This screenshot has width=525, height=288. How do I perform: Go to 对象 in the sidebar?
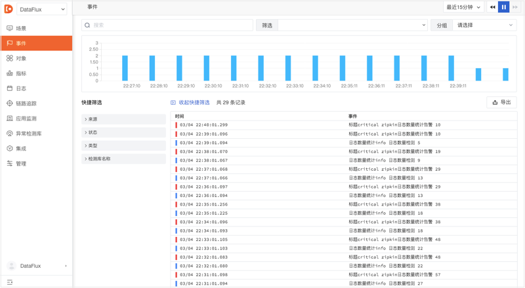36,58
